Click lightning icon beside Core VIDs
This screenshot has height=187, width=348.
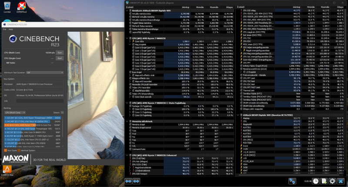133,41
